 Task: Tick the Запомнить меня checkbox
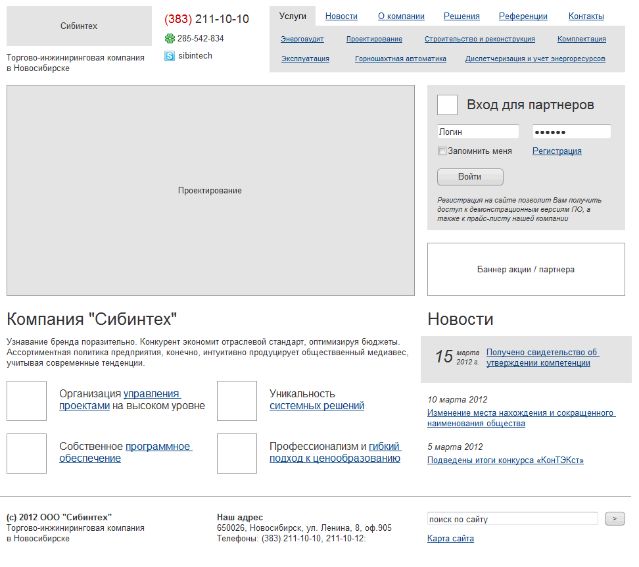pyautogui.click(x=442, y=151)
